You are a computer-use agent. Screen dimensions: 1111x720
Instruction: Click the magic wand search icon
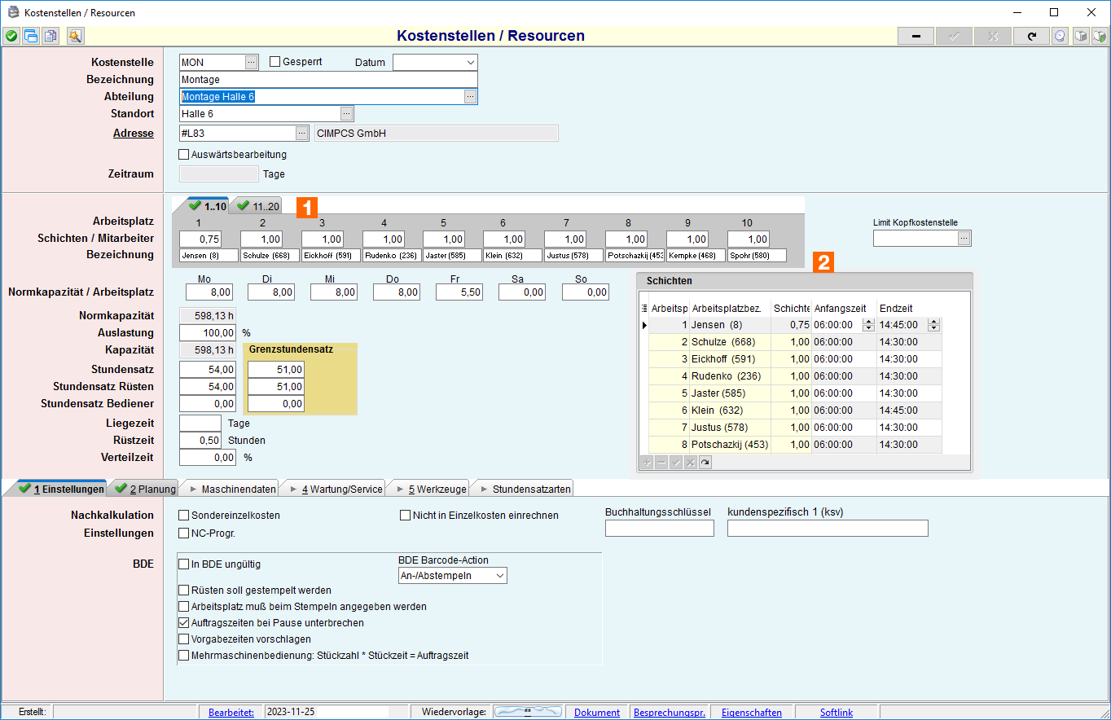tap(75, 36)
